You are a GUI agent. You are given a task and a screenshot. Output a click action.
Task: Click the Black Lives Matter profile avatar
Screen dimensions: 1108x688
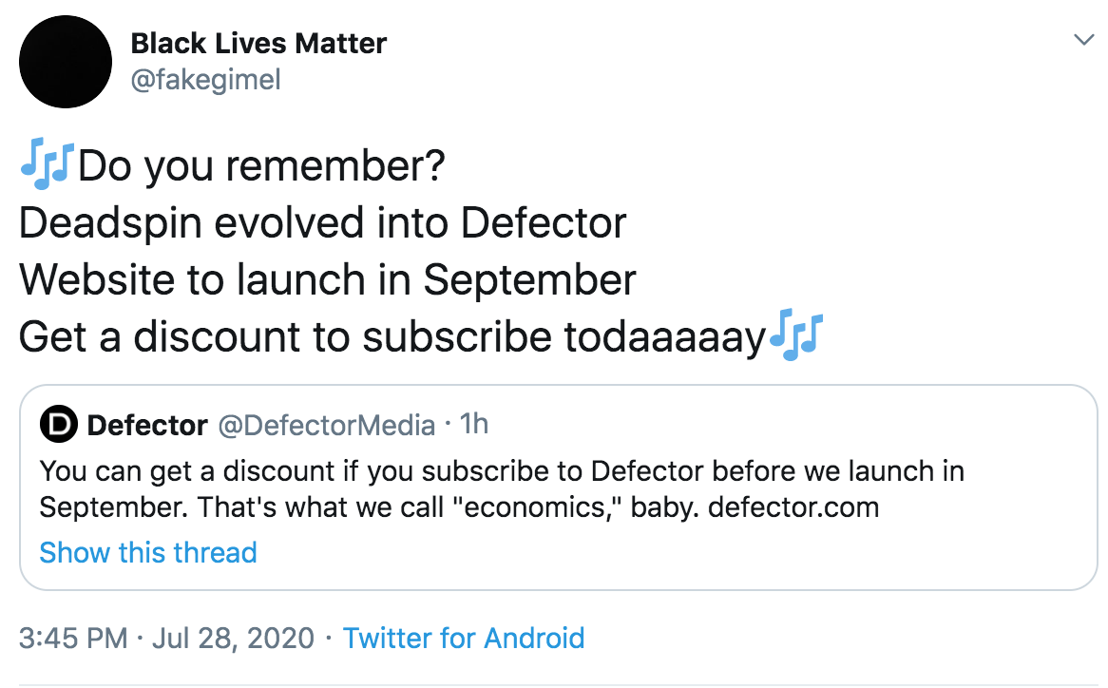pos(65,61)
